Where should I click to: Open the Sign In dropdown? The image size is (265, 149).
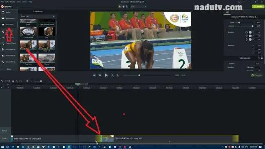[241, 2]
